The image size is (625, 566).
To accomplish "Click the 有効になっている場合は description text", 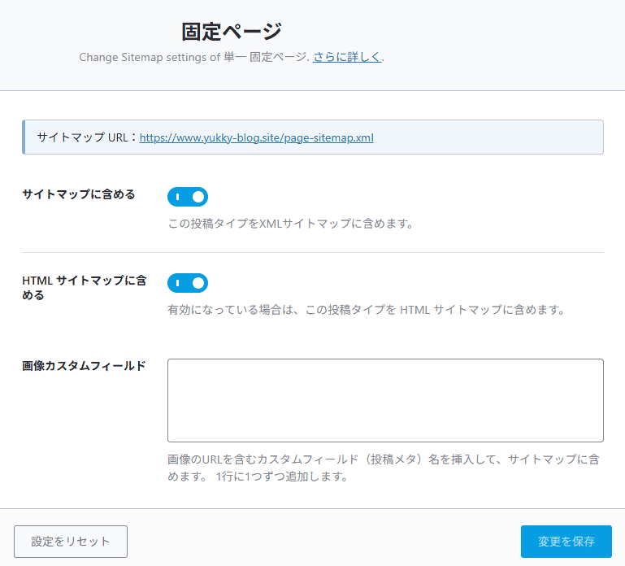I will 367,310.
